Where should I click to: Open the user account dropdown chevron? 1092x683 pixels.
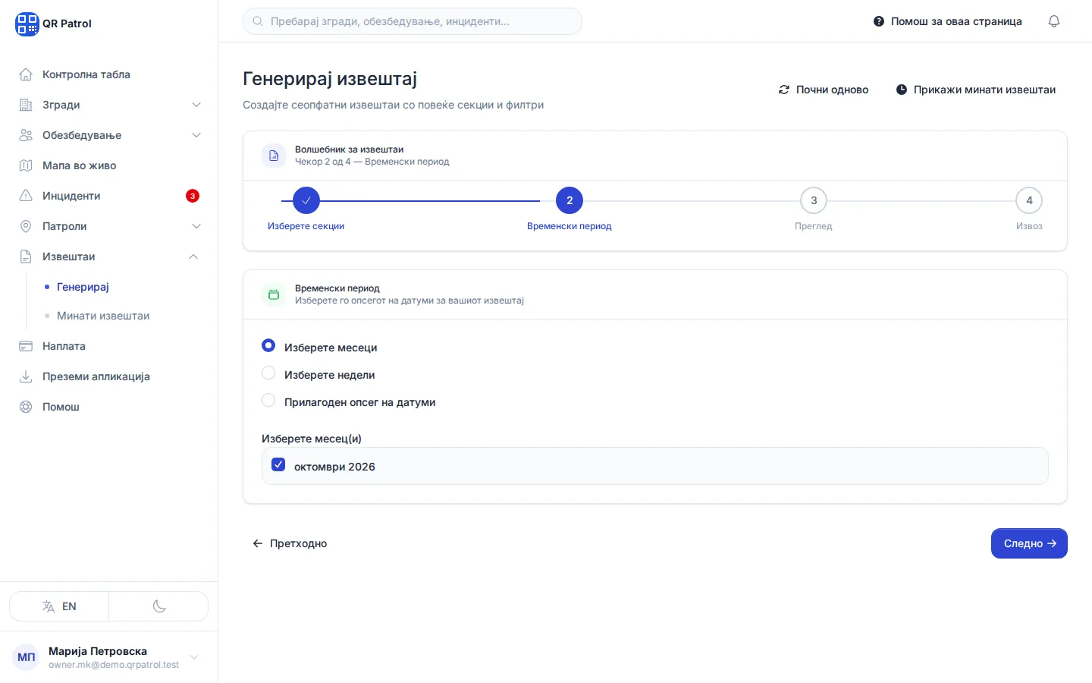click(194, 657)
